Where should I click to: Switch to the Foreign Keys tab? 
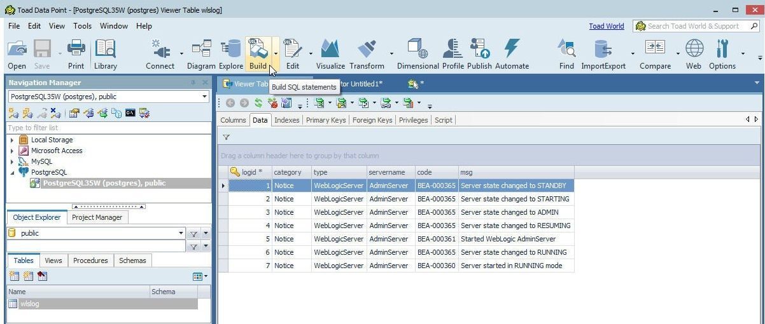pyautogui.click(x=372, y=120)
